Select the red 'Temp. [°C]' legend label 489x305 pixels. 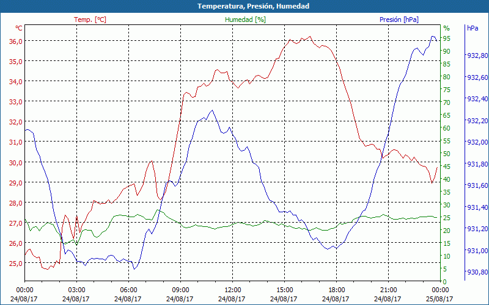(x=90, y=20)
